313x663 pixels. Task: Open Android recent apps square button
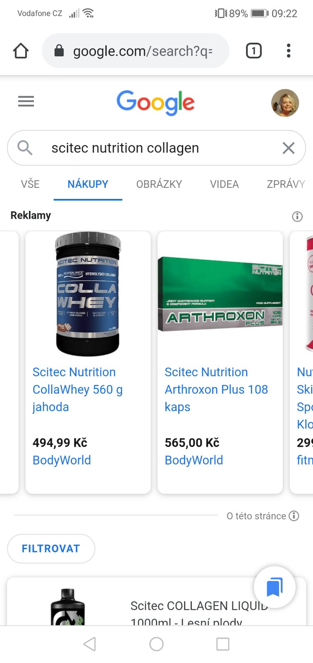(x=222, y=644)
